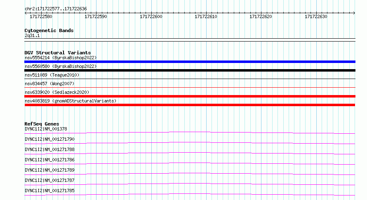
Task: Click the DYNC1I2|NM_001271788 transcript label
Action: click(x=49, y=149)
